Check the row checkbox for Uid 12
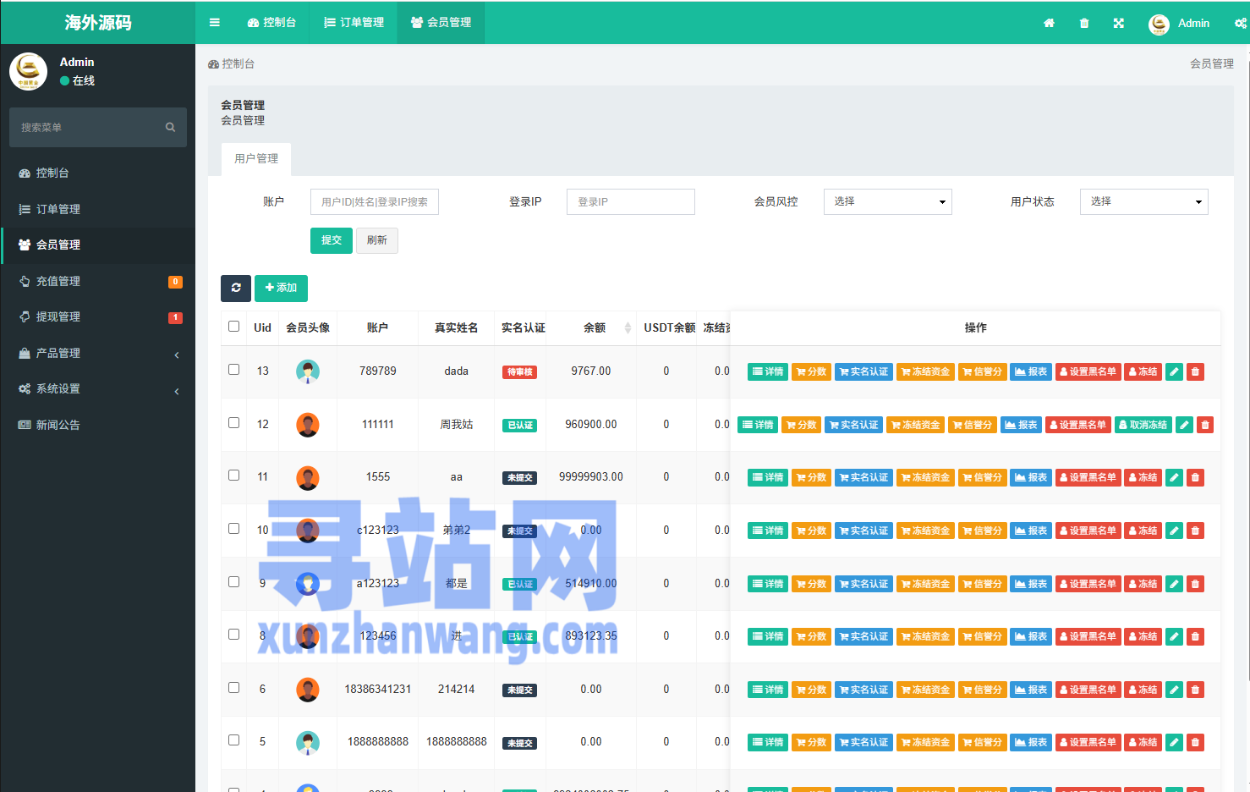The height and width of the screenshot is (792, 1250). [234, 423]
